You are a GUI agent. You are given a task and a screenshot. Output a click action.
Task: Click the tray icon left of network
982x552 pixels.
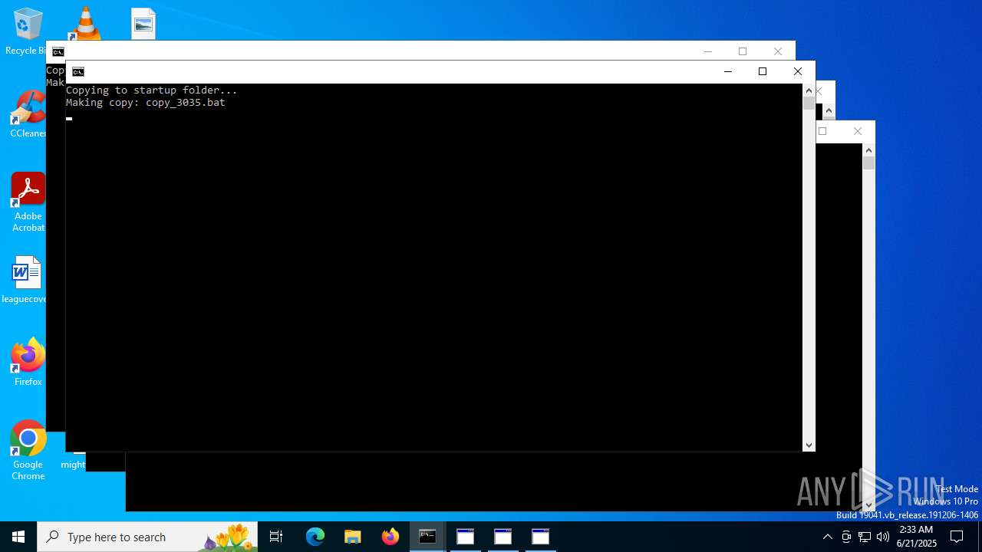click(846, 537)
